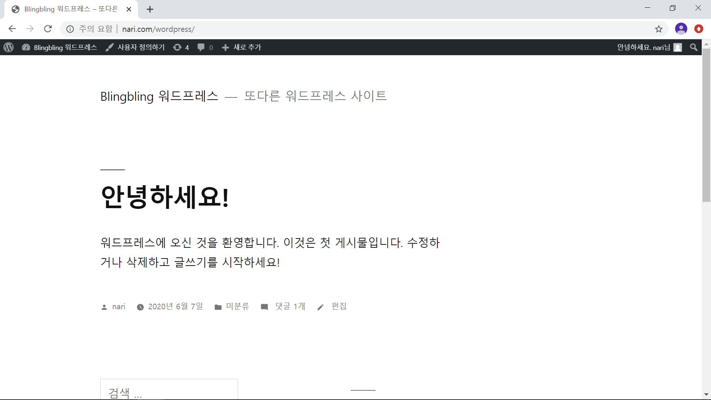
Task: Open 사용자 정의하기 customizer
Action: [x=135, y=47]
